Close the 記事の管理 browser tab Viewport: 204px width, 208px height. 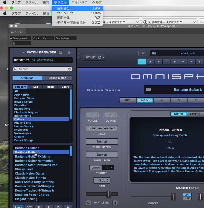194,22
